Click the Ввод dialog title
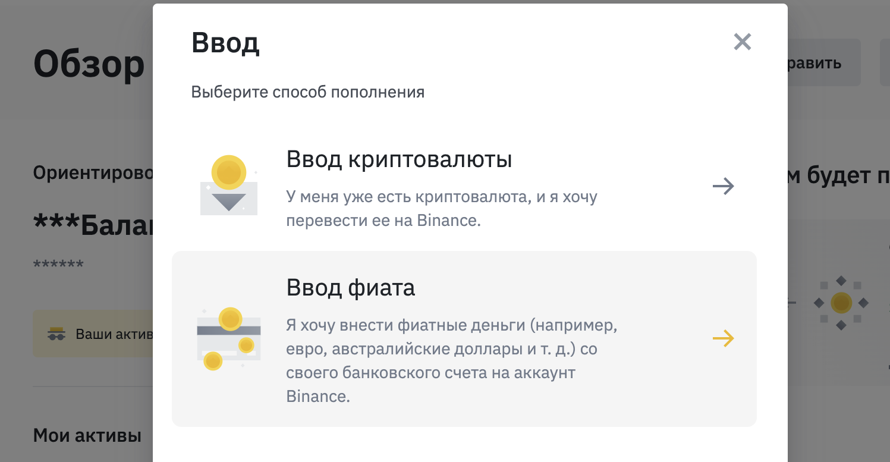 [x=225, y=43]
